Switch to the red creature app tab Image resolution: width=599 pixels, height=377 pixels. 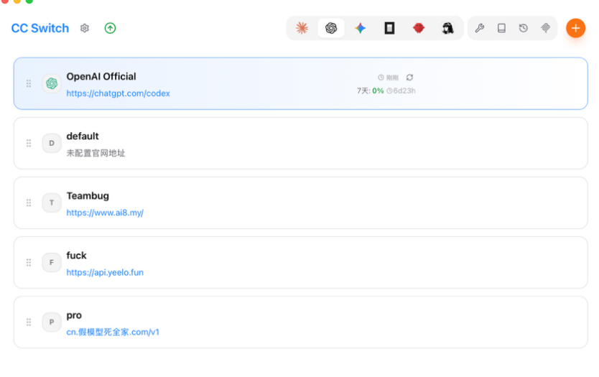[x=419, y=28]
